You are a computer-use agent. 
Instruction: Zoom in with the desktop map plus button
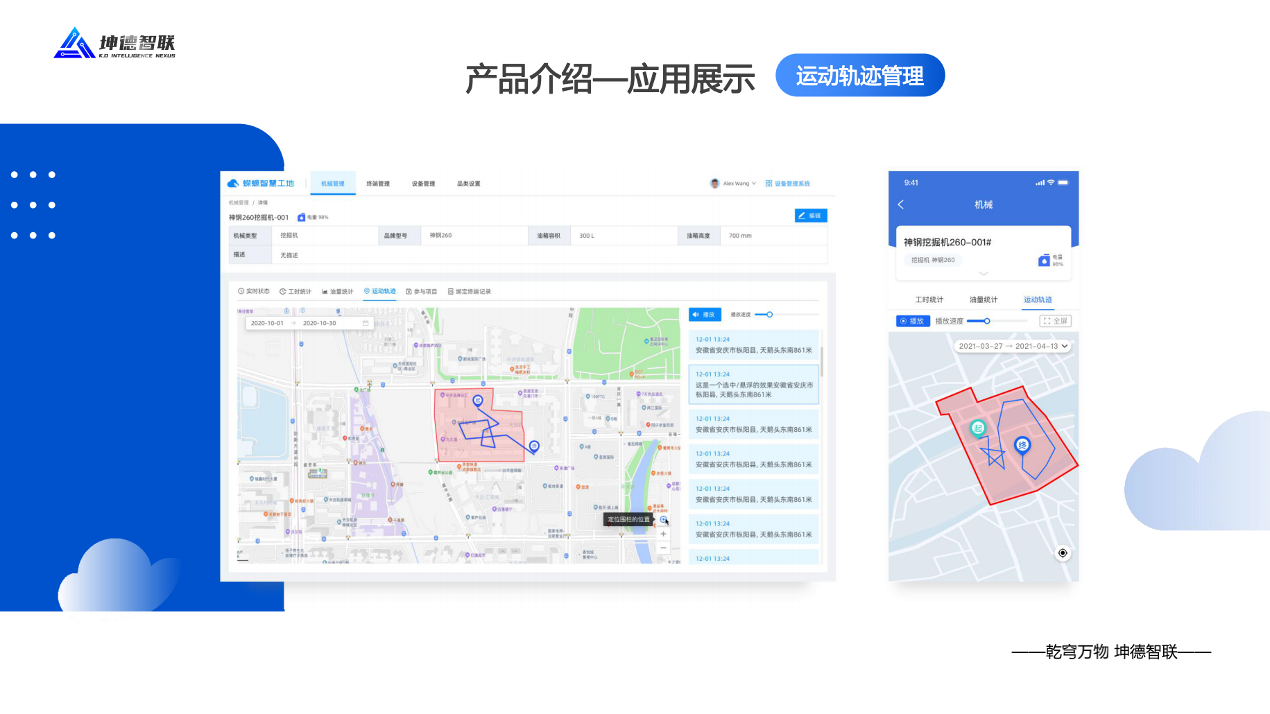click(663, 534)
